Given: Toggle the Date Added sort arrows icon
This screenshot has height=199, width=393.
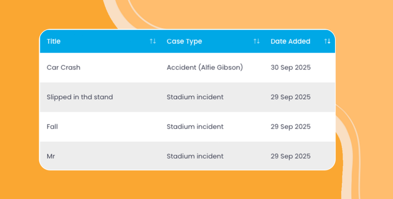Looking at the screenshot, I should click(327, 41).
